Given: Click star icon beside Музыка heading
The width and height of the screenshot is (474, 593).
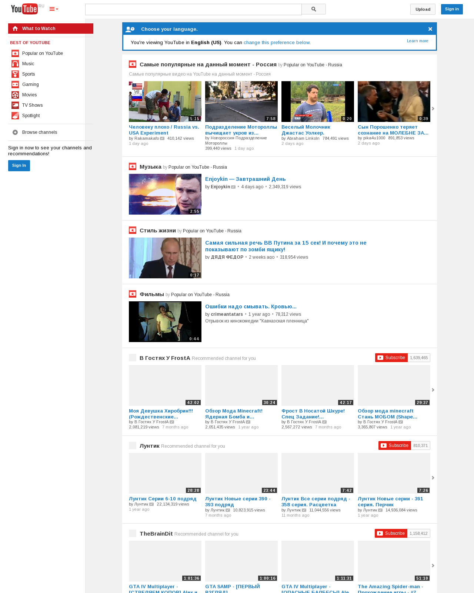Looking at the screenshot, I should pyautogui.click(x=133, y=166).
